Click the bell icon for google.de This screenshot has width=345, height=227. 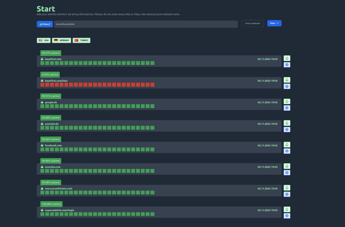[287, 101]
